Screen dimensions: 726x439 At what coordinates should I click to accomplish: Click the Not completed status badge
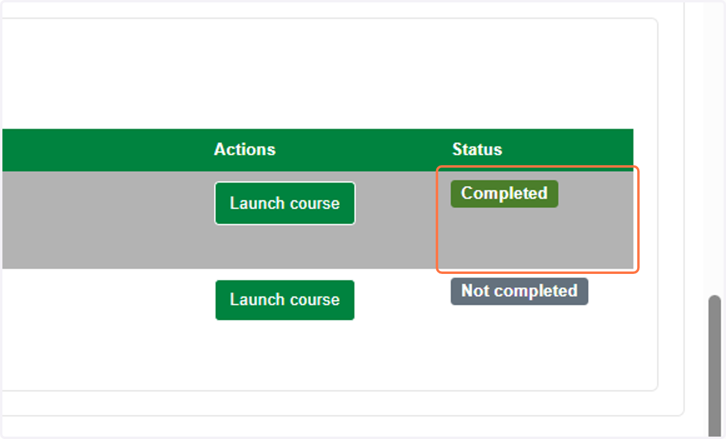pyautogui.click(x=519, y=291)
